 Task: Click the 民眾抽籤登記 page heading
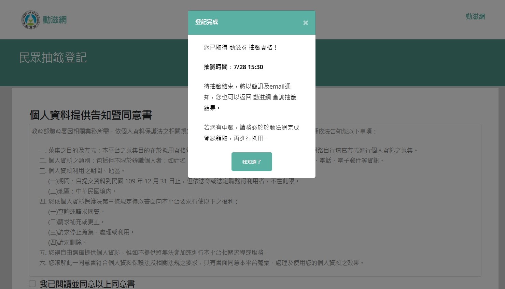tap(53, 58)
